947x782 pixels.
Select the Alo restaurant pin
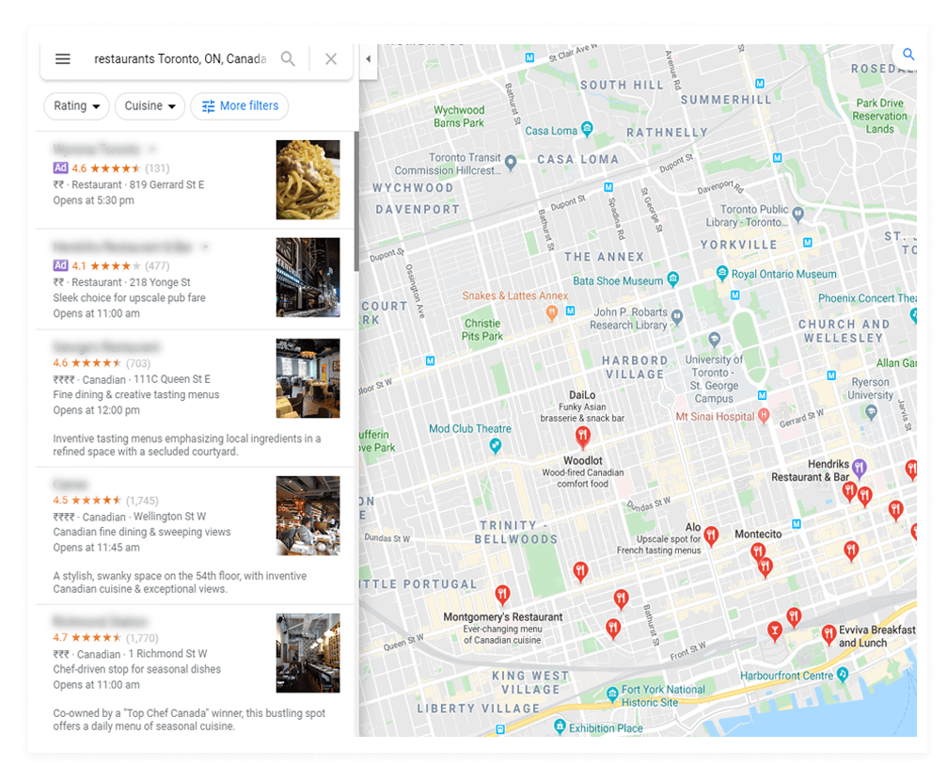(712, 535)
